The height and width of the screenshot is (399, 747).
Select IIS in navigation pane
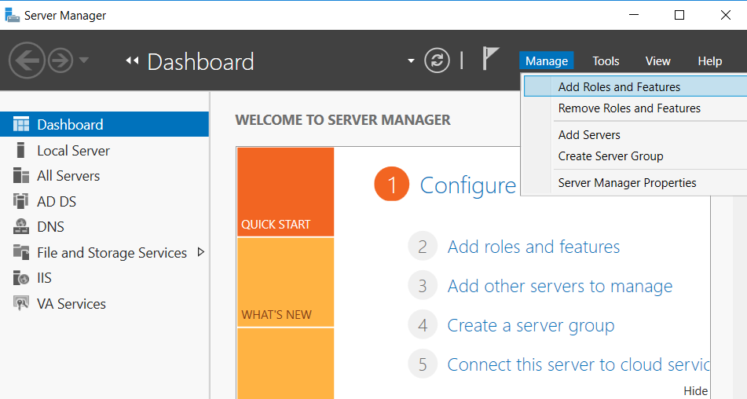(44, 277)
